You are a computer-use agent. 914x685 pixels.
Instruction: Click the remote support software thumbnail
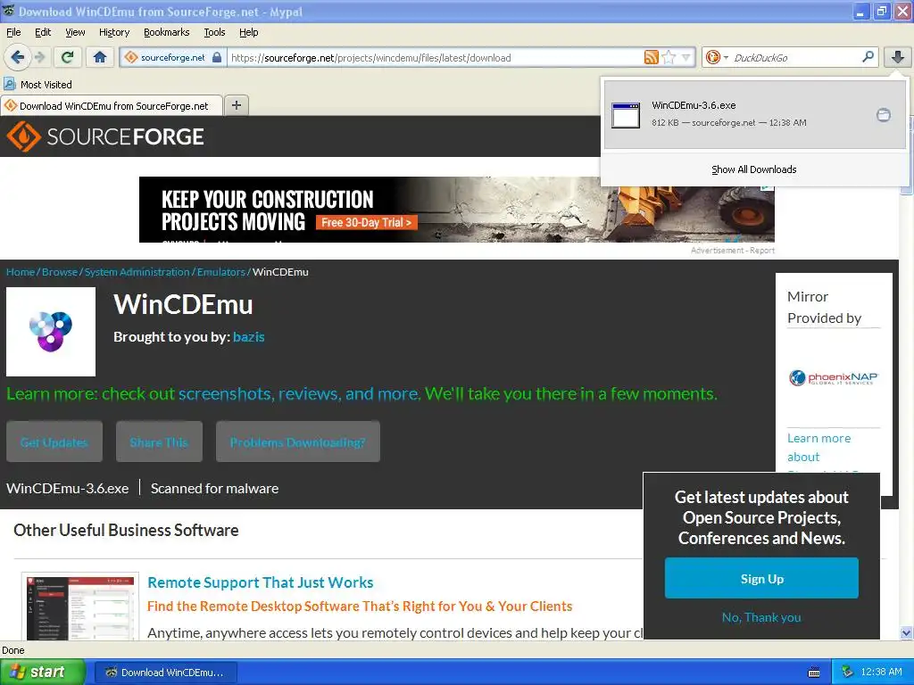79,607
